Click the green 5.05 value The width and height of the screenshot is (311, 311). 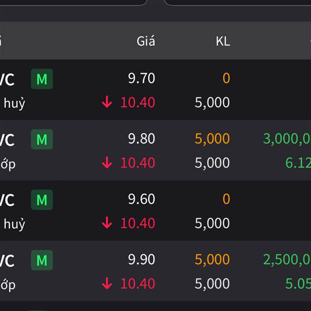298,284
